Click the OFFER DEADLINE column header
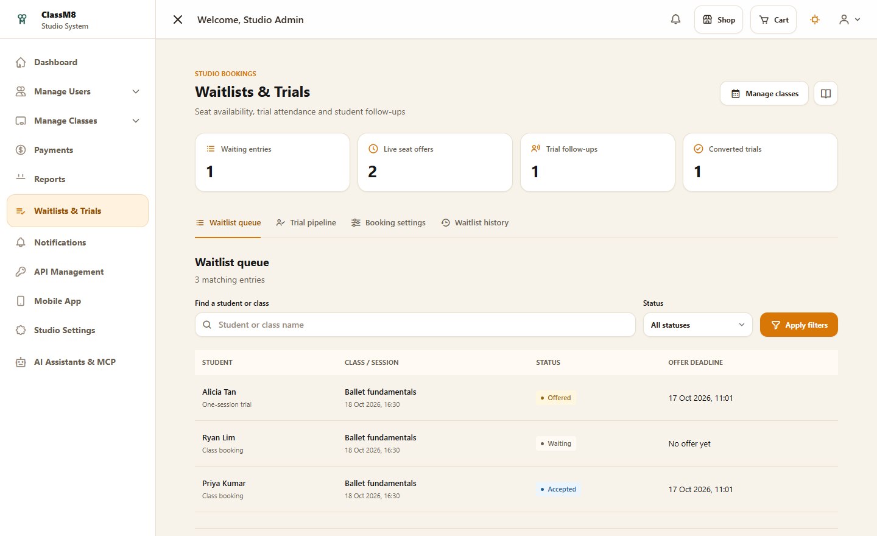This screenshot has width=877, height=536. [x=696, y=362]
